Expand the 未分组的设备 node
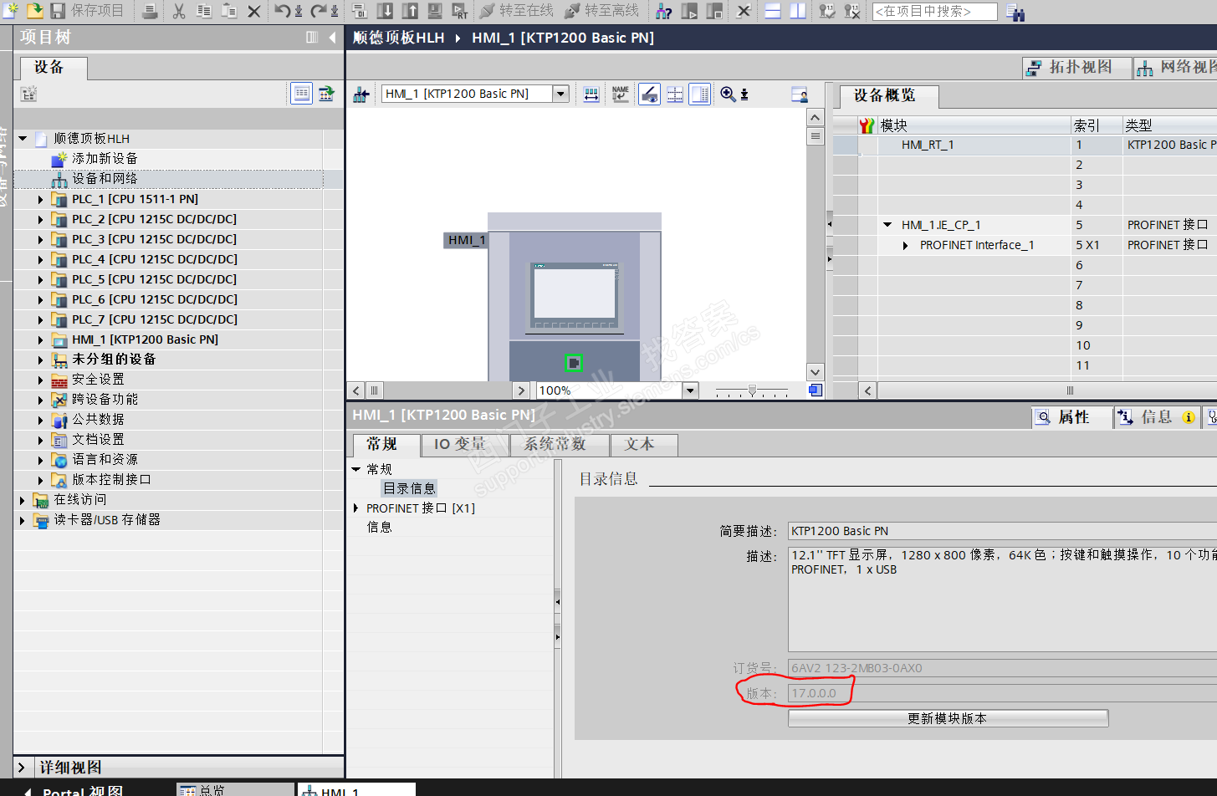1217x796 pixels. coord(40,360)
